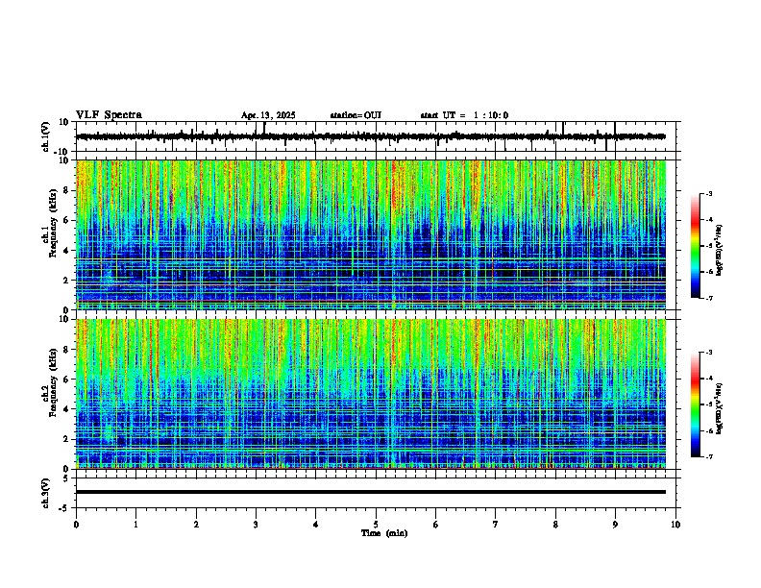Click the "6" kHz tick on ch.2 frequency axis
Image resolution: width=761 pixels, height=588 pixels.
[x=67, y=379]
